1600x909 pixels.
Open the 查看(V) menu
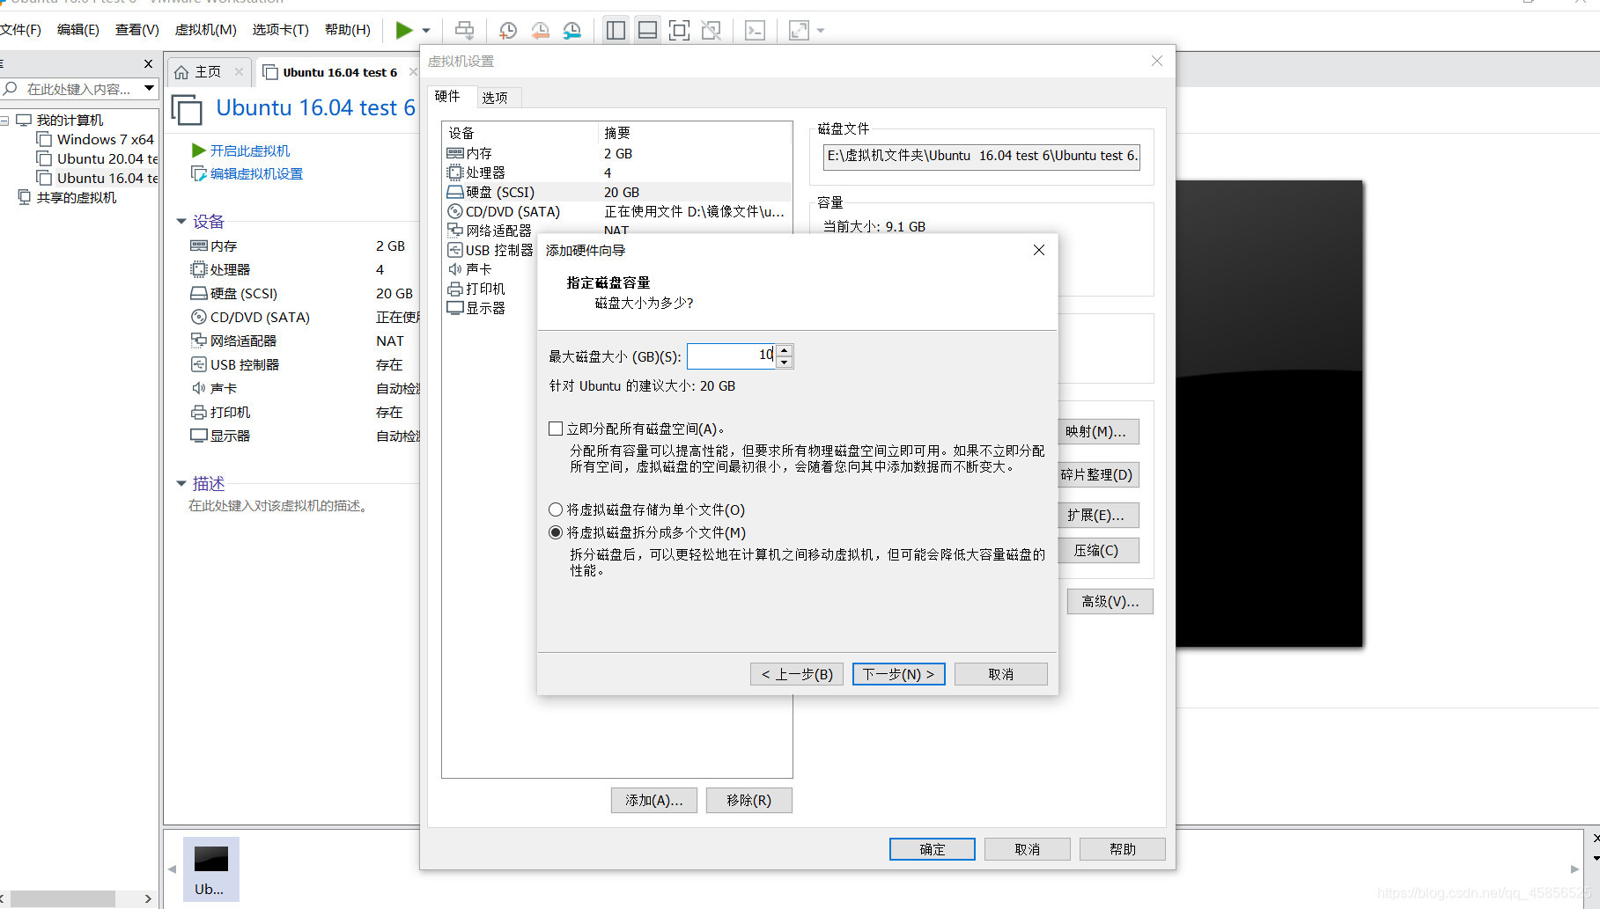(136, 30)
